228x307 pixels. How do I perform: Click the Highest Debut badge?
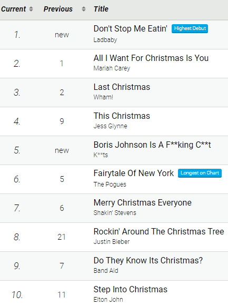(x=190, y=28)
